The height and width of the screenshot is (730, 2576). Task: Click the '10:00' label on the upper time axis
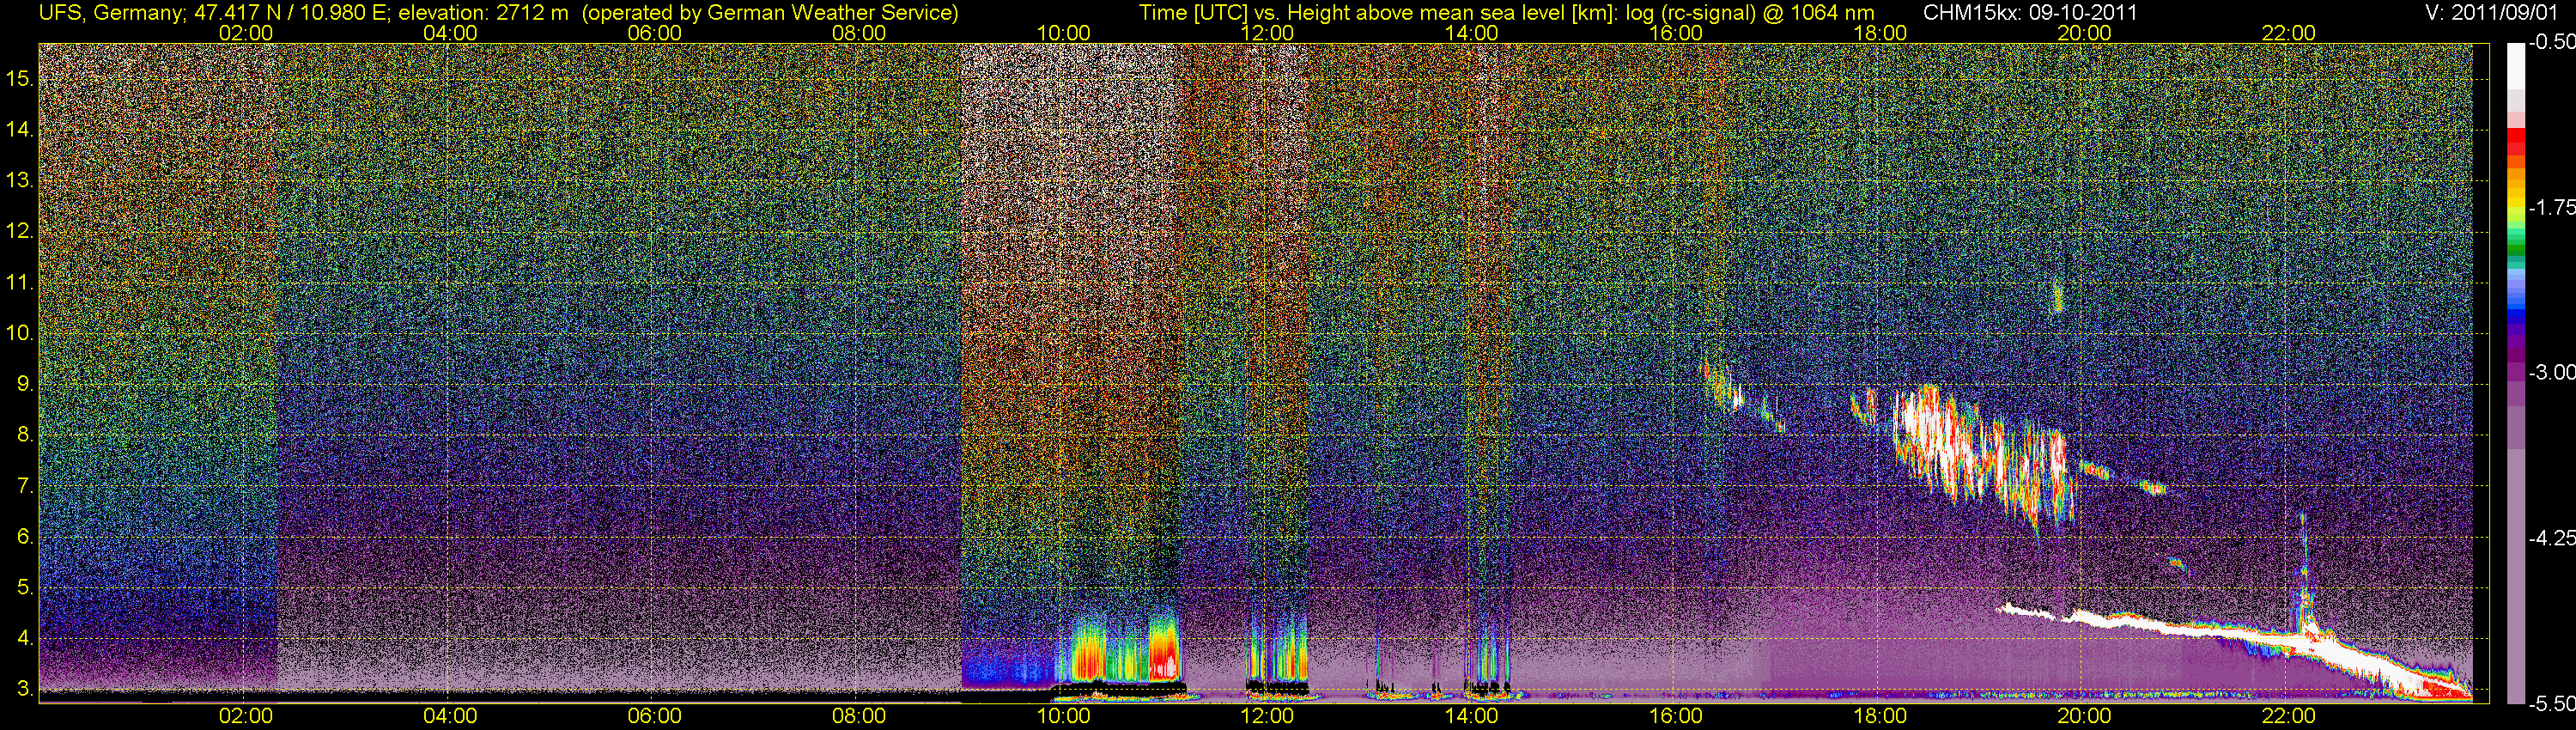[1063, 33]
